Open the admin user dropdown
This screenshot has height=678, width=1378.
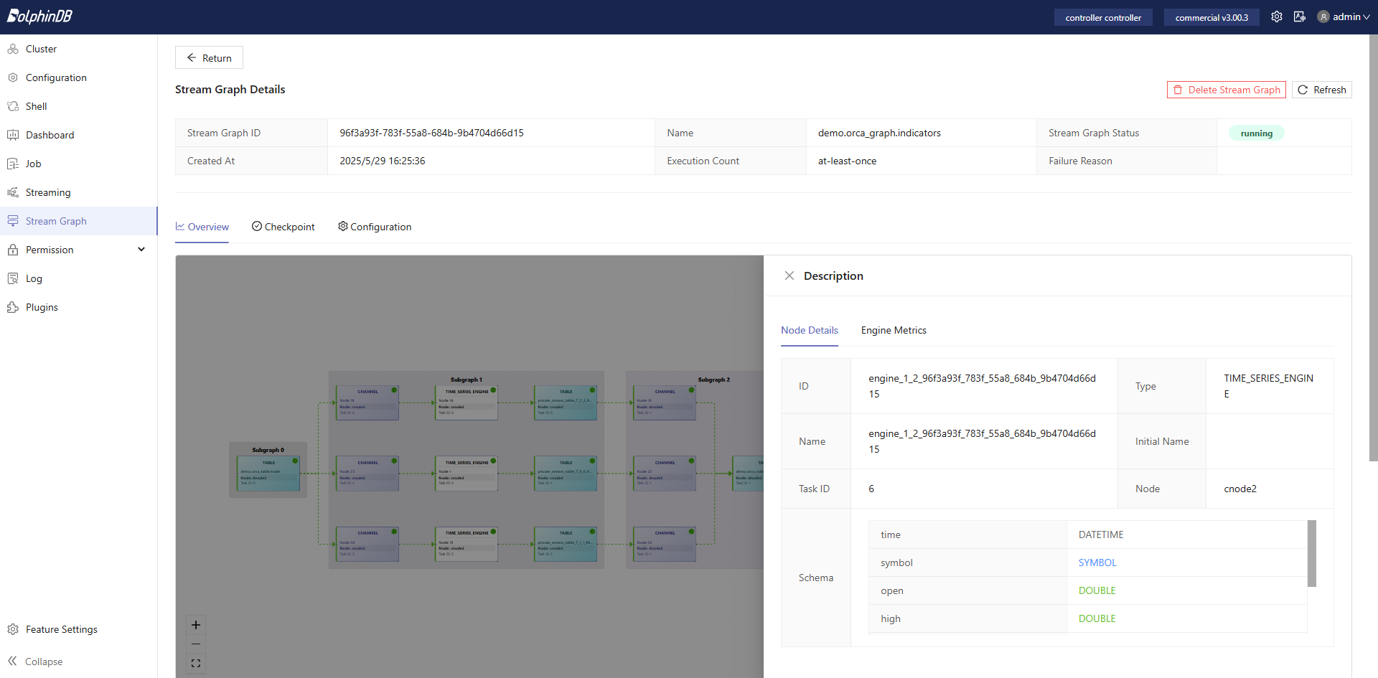click(x=1344, y=17)
